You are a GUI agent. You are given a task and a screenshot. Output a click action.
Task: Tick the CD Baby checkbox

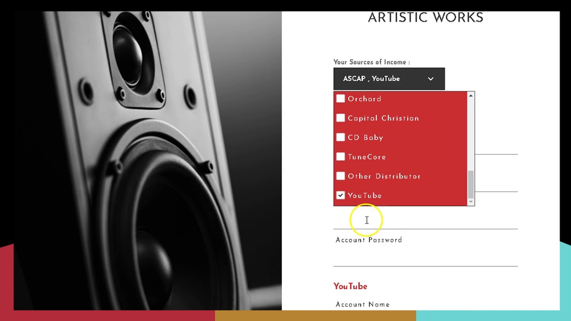pos(340,137)
